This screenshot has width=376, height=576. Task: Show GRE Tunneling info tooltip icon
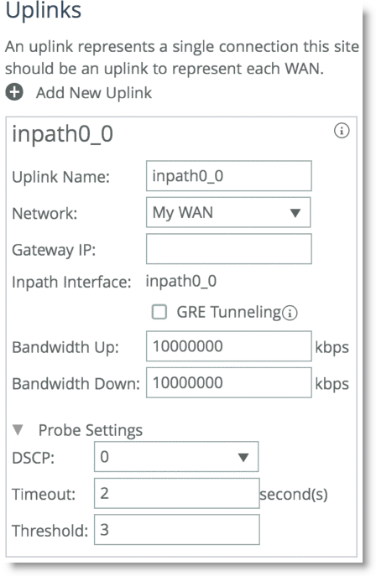pyautogui.click(x=290, y=313)
